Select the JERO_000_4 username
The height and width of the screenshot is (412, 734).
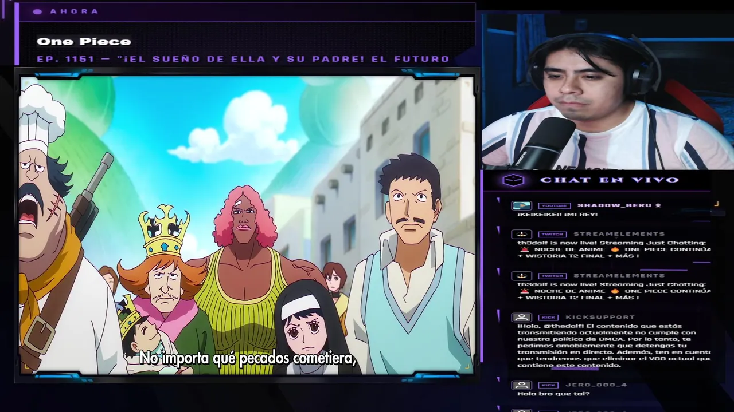596,385
